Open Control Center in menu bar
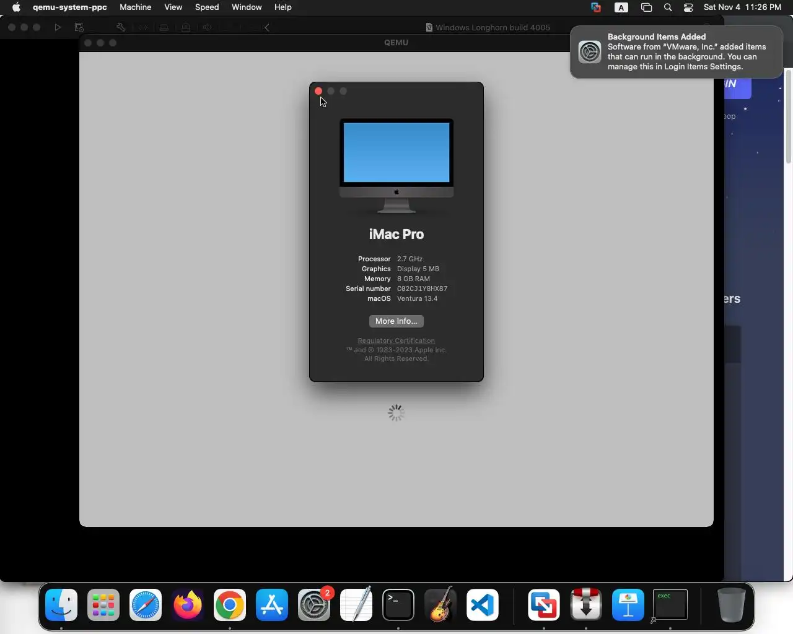The height and width of the screenshot is (634, 793). click(x=688, y=7)
